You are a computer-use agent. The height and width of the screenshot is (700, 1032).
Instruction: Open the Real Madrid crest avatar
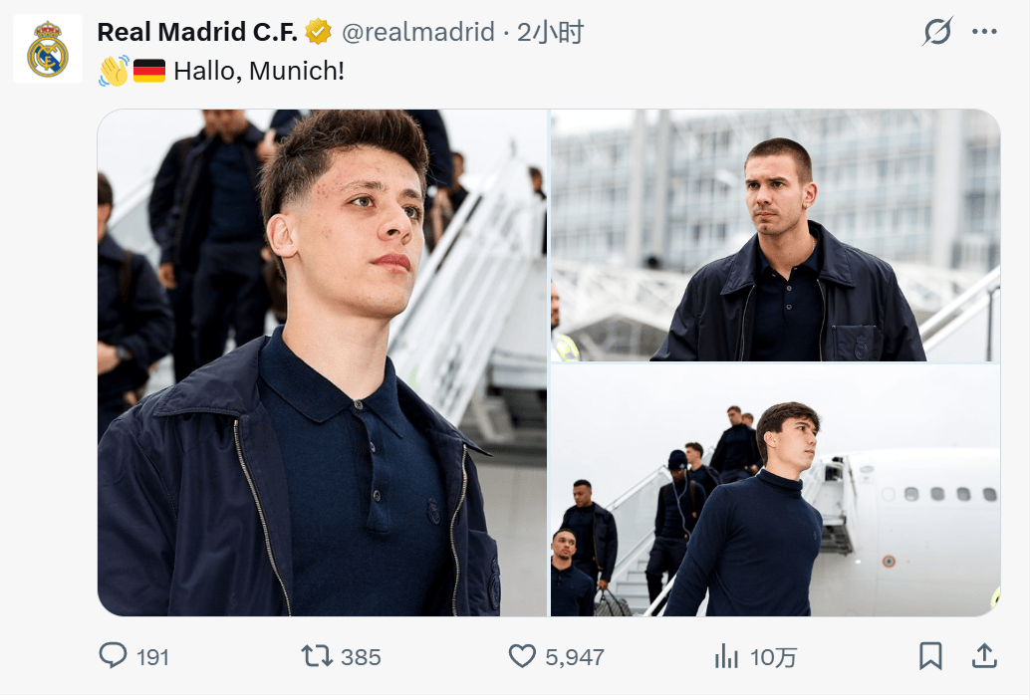(48, 50)
